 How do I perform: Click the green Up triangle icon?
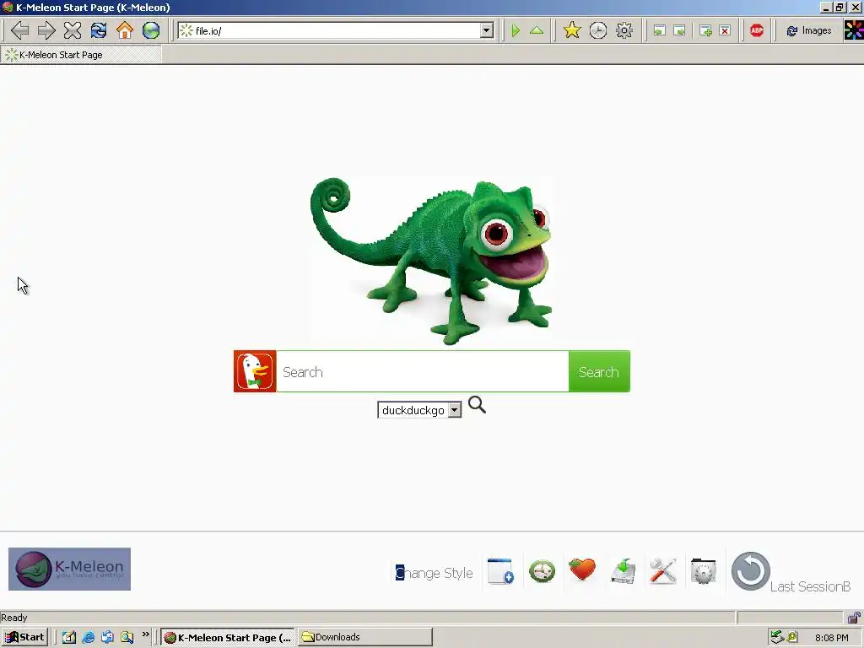[x=537, y=30]
